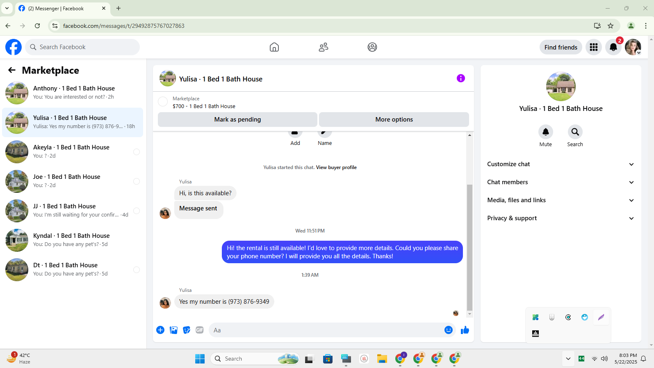Open Windows Start menu
Screen dimensions: 654x368
point(200,359)
